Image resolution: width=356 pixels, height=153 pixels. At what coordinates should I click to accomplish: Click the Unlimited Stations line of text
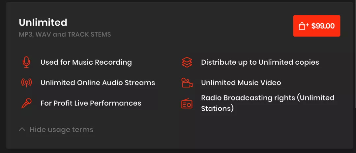(217, 108)
